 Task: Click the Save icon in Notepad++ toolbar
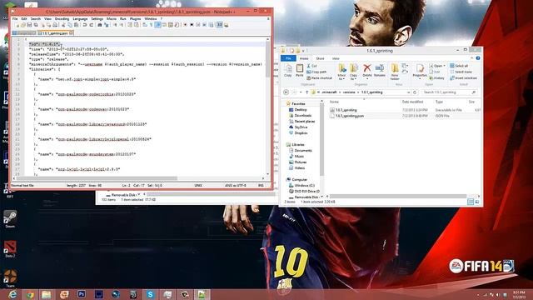29,25
